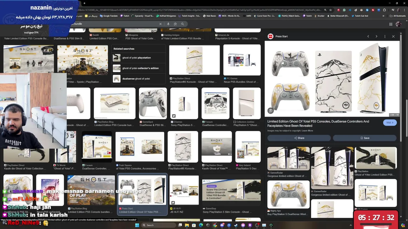Open the Press Start source header link

[278, 36]
